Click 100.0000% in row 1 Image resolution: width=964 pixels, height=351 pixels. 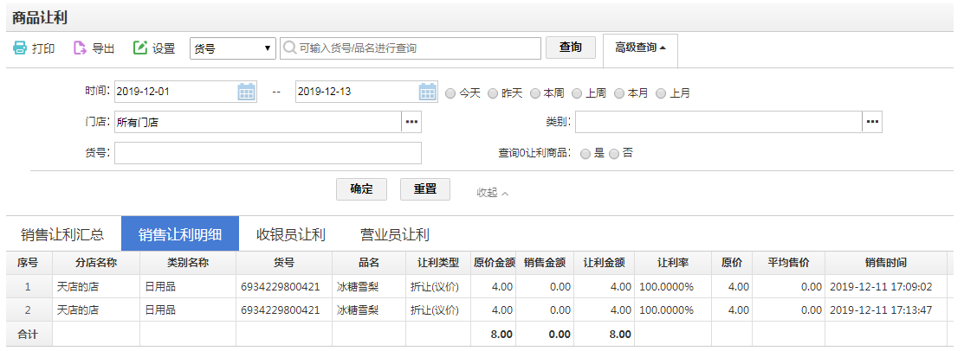(666, 286)
